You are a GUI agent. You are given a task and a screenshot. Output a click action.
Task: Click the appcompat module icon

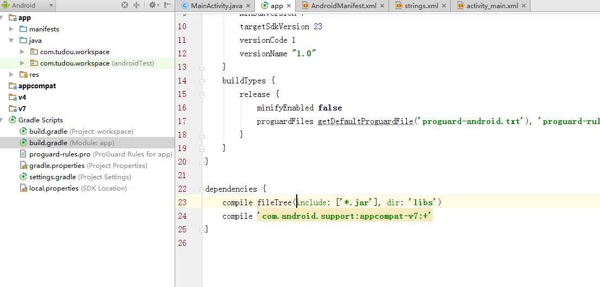click(x=12, y=86)
